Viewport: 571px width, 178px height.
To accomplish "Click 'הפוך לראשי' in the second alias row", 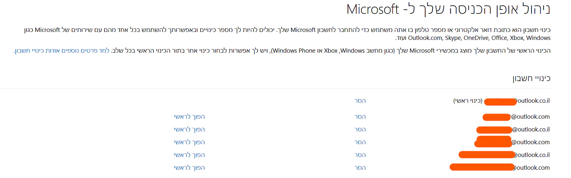I will pos(189,117).
